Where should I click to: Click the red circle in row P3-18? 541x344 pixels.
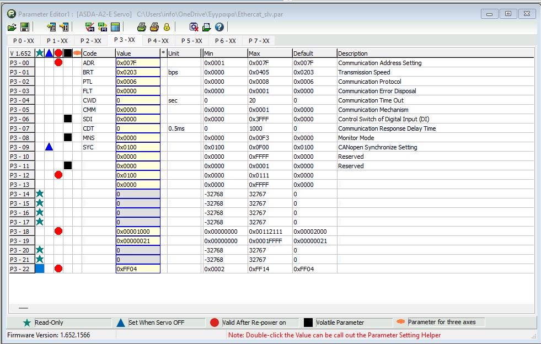(58, 232)
